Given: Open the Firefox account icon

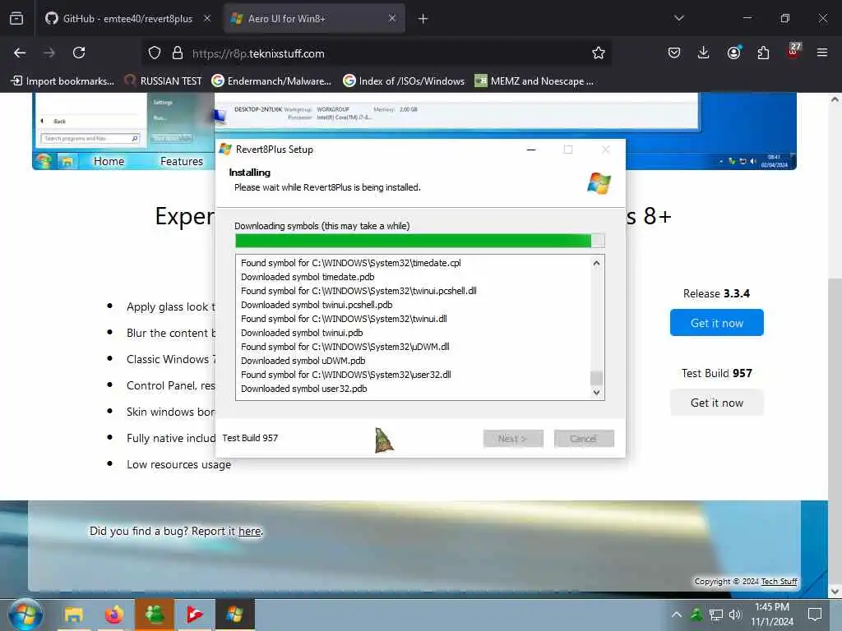Looking at the screenshot, I should 734,53.
